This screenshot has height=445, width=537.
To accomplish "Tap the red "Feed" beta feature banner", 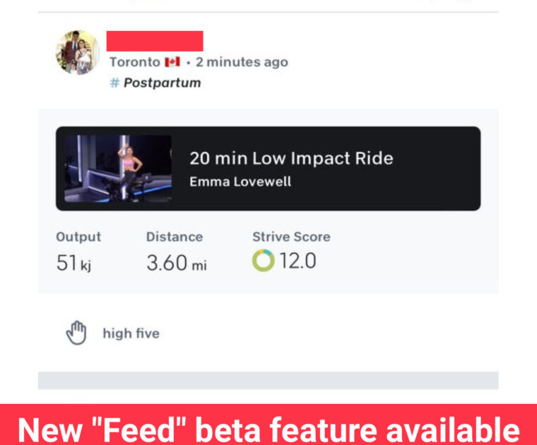I will [x=268, y=426].
